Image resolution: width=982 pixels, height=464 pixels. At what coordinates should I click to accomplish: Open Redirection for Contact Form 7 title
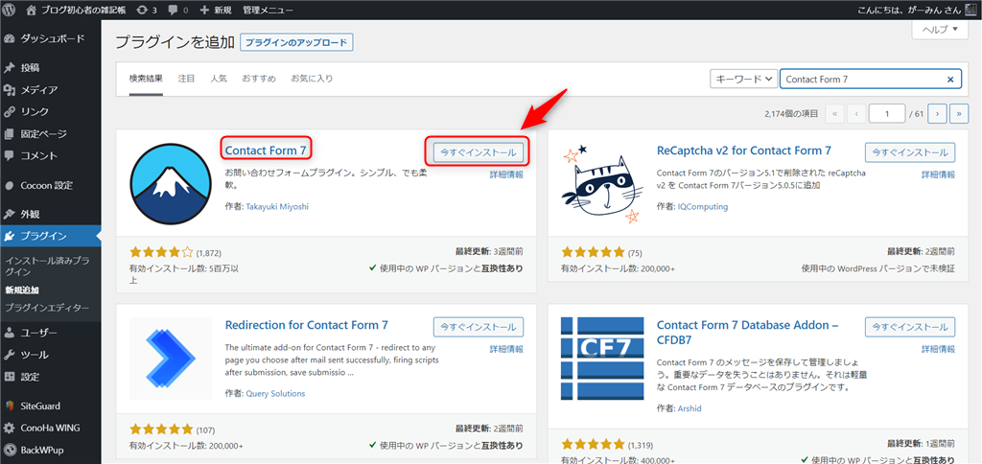306,325
